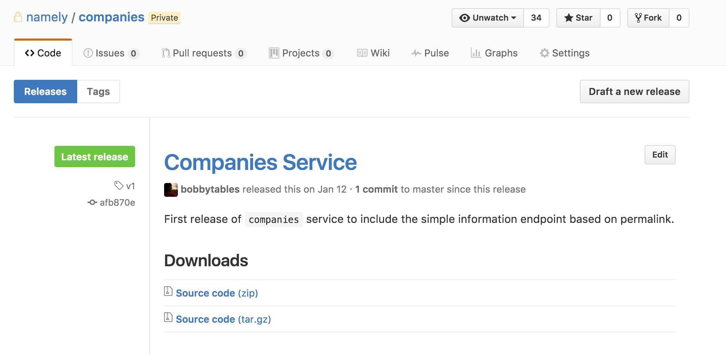View the 1 commit since release
The image size is (726, 355).
(376, 189)
